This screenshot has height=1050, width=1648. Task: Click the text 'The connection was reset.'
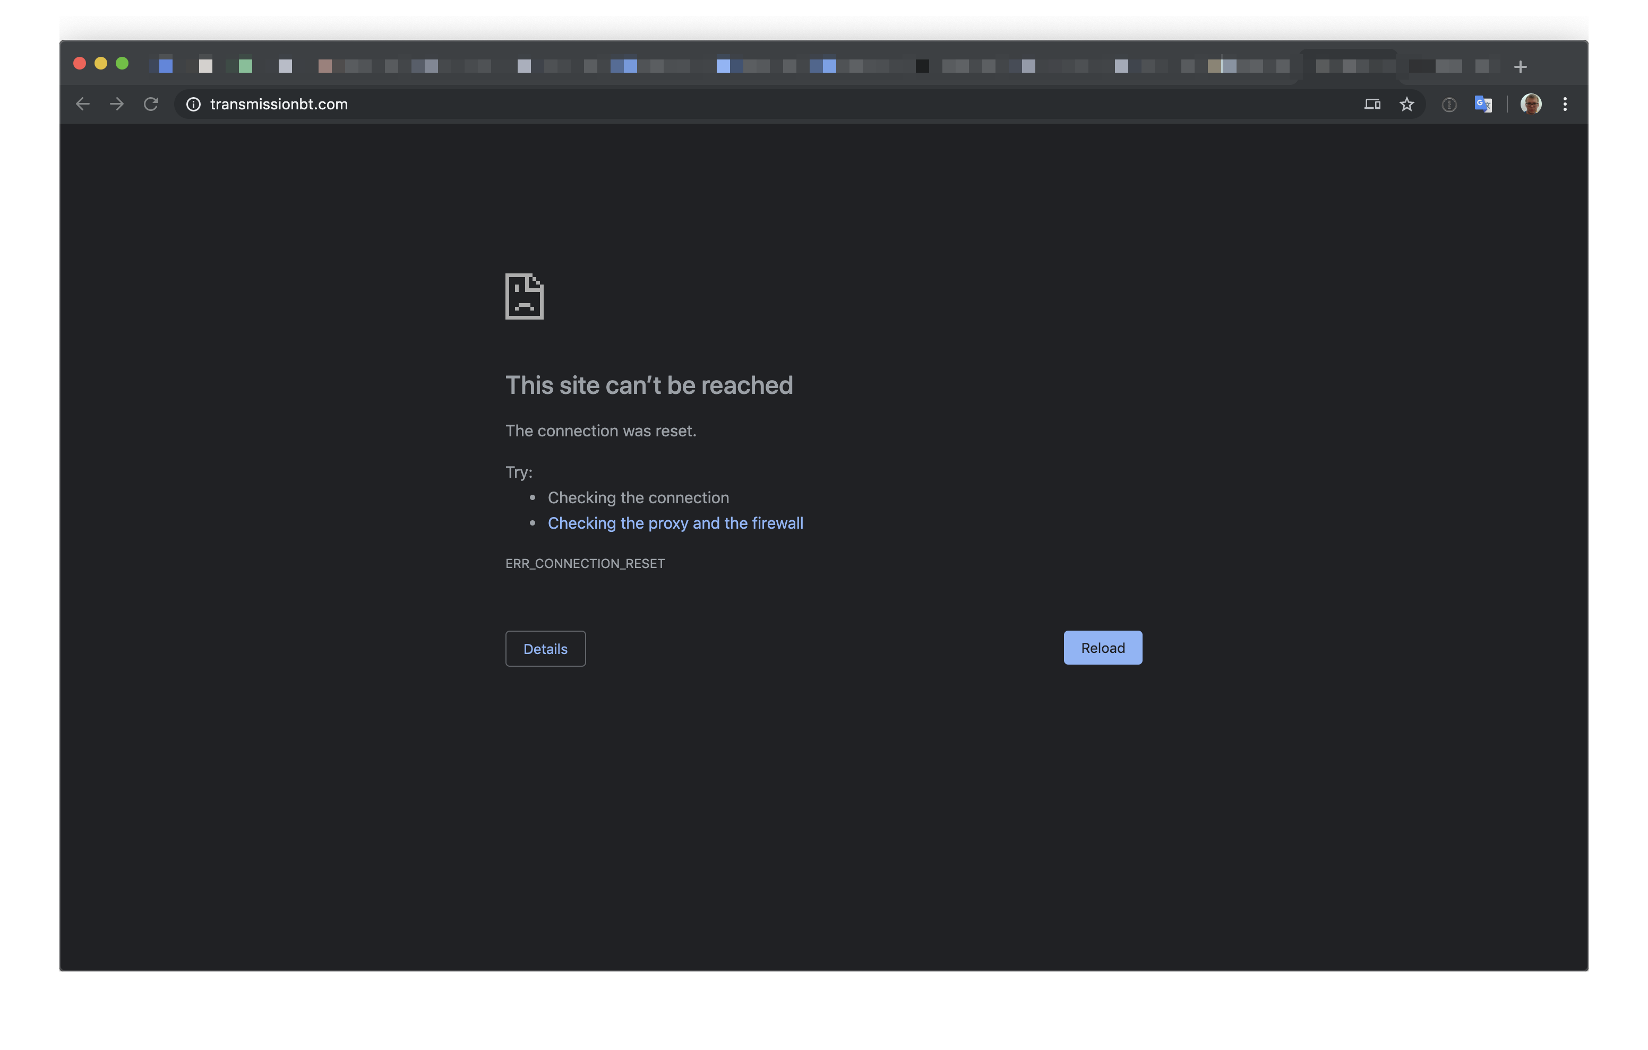[601, 431]
